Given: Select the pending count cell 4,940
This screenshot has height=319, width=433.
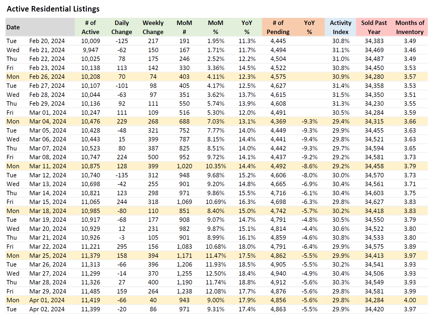Looking at the screenshot, I should pyautogui.click(x=278, y=274).
